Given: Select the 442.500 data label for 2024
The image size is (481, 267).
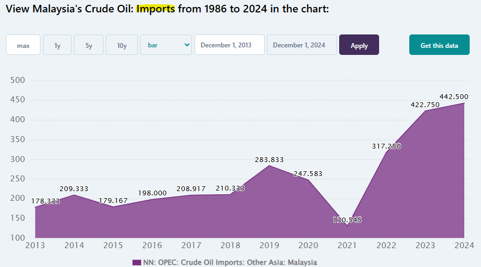Looking at the screenshot, I should click(455, 96).
